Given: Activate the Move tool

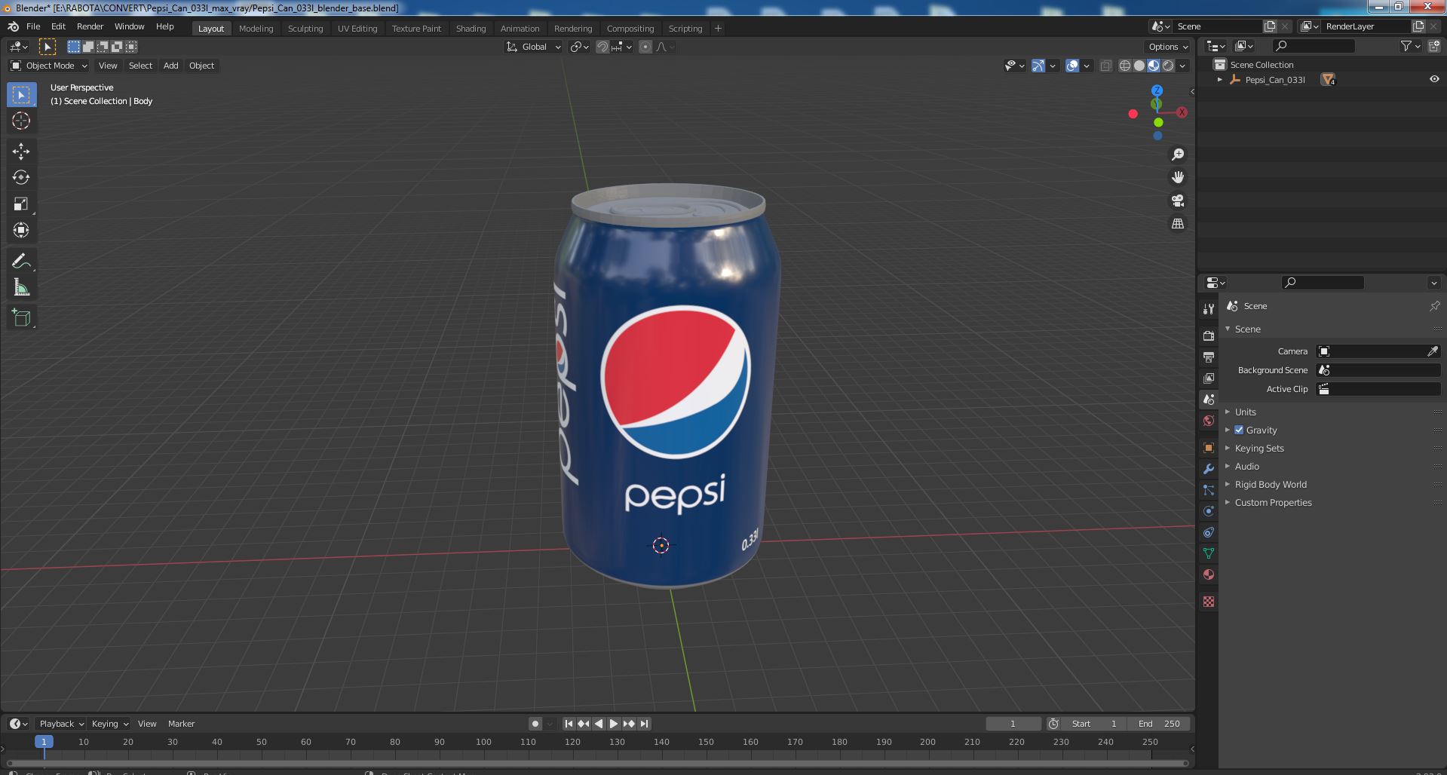Looking at the screenshot, I should point(21,152).
